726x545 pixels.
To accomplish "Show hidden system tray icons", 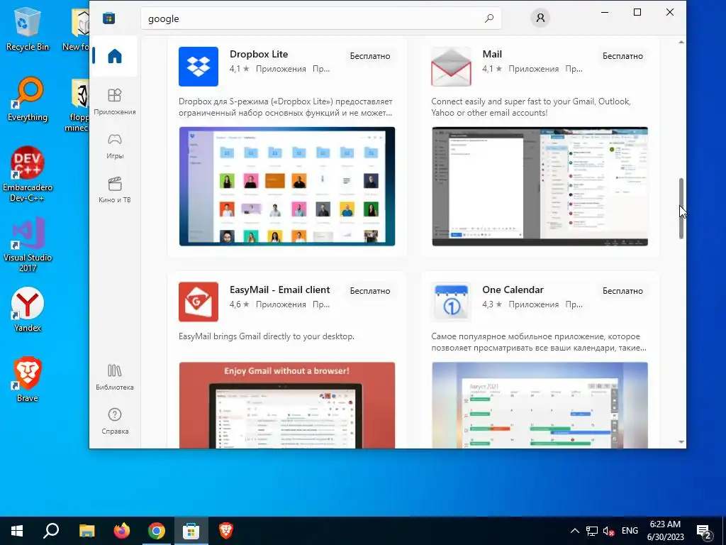I will tap(574, 531).
